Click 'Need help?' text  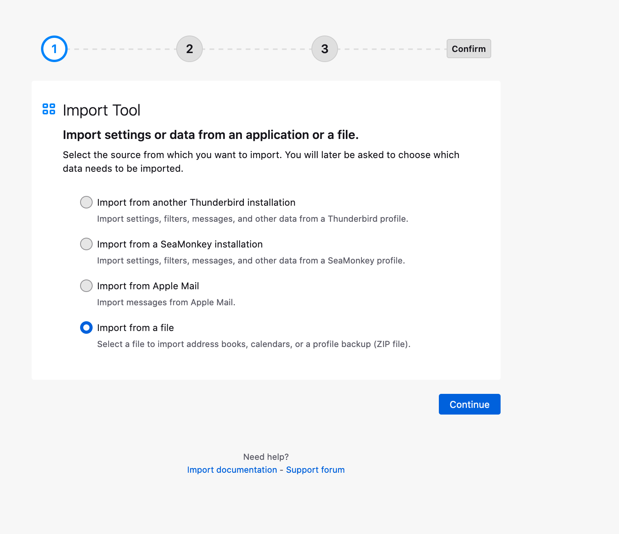pos(266,457)
